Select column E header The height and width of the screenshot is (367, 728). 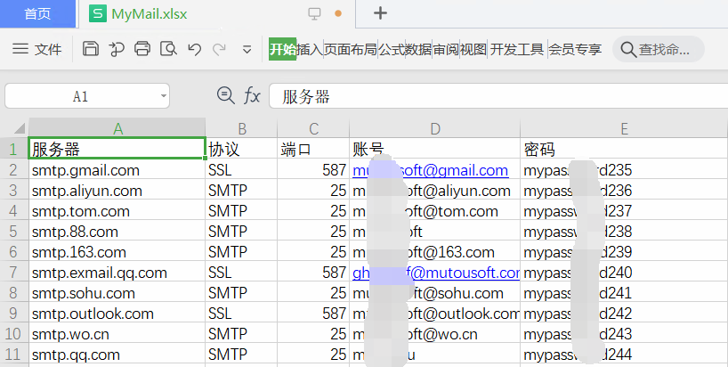point(624,128)
